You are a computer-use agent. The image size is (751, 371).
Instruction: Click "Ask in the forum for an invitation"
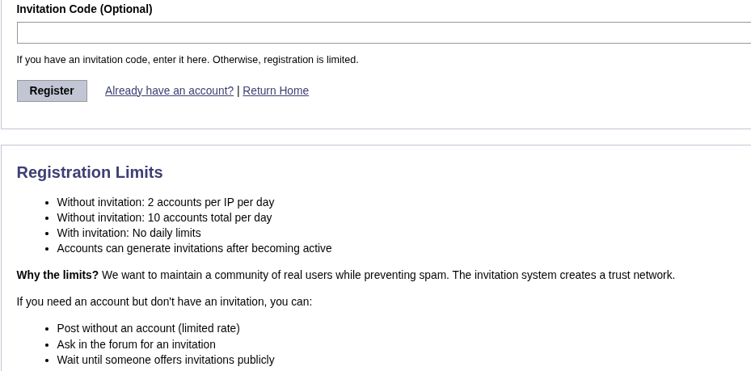pos(136,344)
